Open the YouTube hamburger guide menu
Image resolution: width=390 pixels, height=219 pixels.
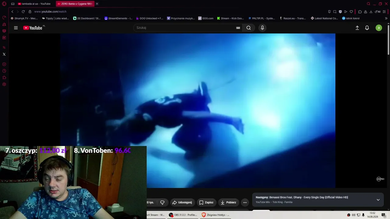click(16, 28)
